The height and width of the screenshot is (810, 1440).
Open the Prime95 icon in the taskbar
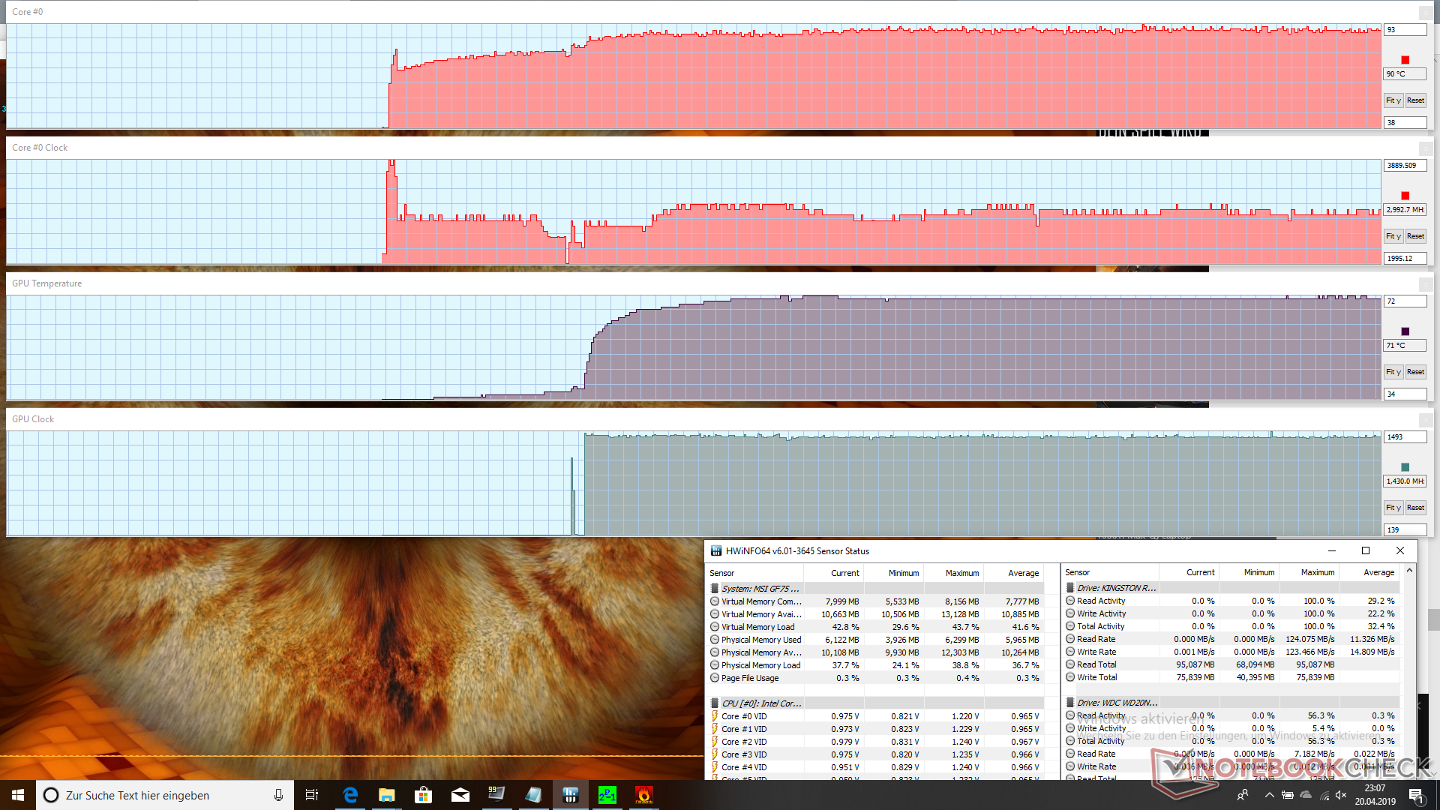point(607,795)
